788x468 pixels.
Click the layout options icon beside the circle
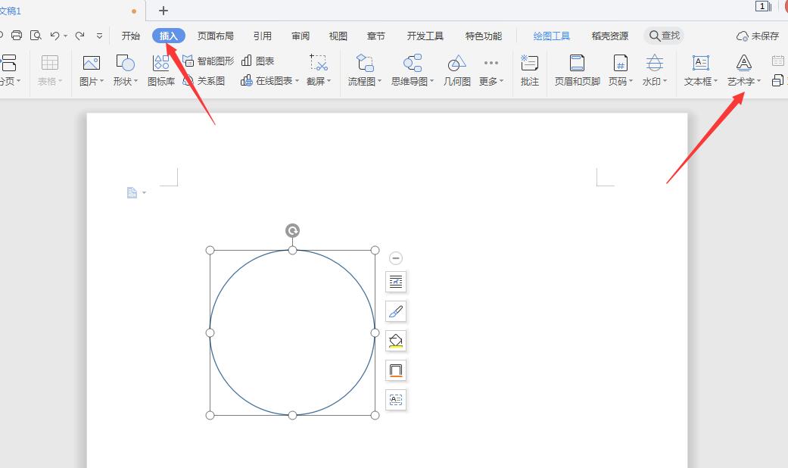[x=396, y=282]
